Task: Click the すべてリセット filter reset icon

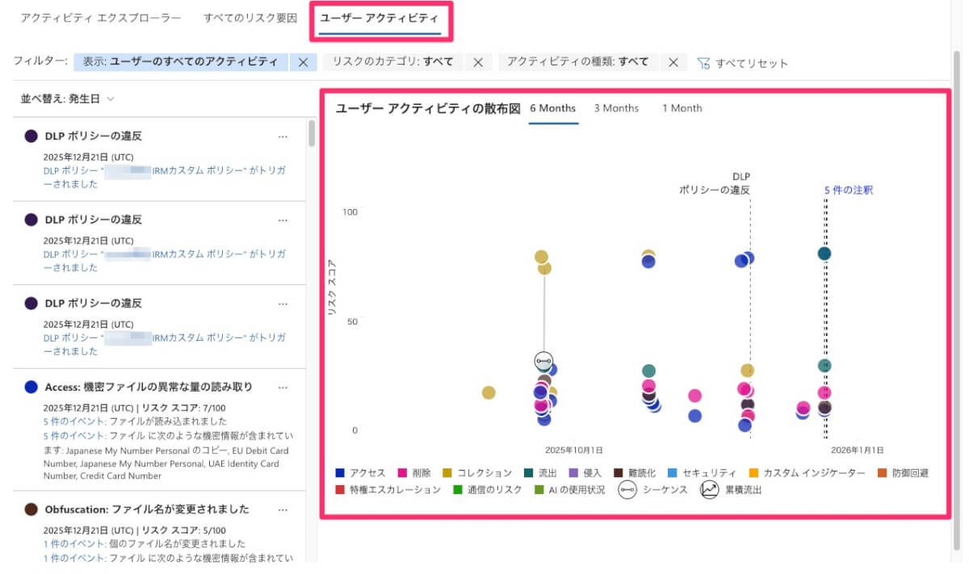Action: click(703, 63)
